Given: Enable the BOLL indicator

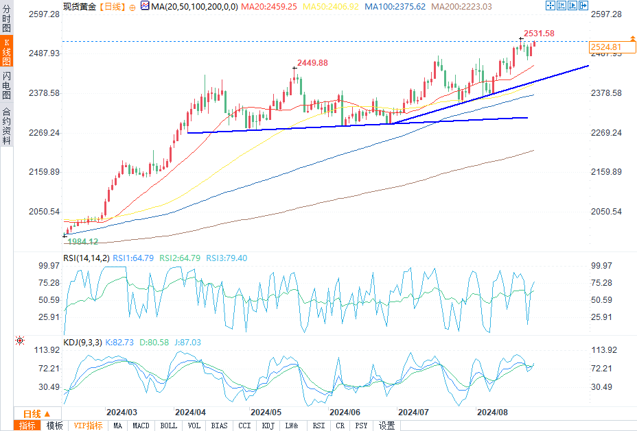Looking at the screenshot, I should (168, 426).
